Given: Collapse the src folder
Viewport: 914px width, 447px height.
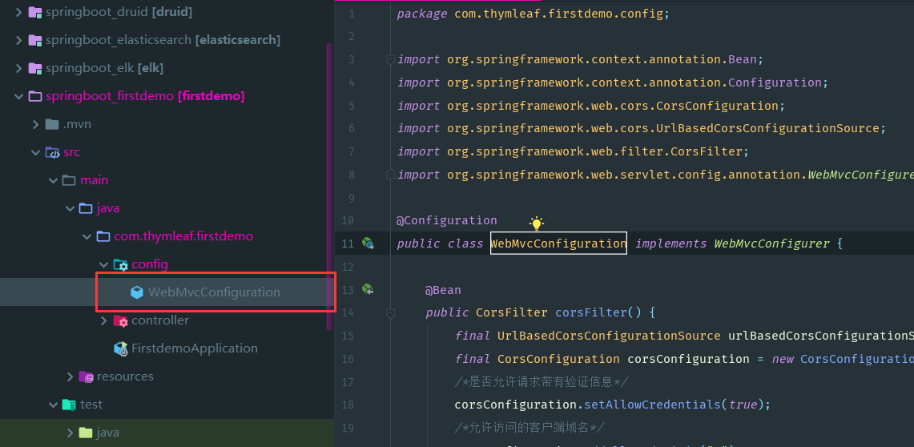Looking at the screenshot, I should (36, 153).
